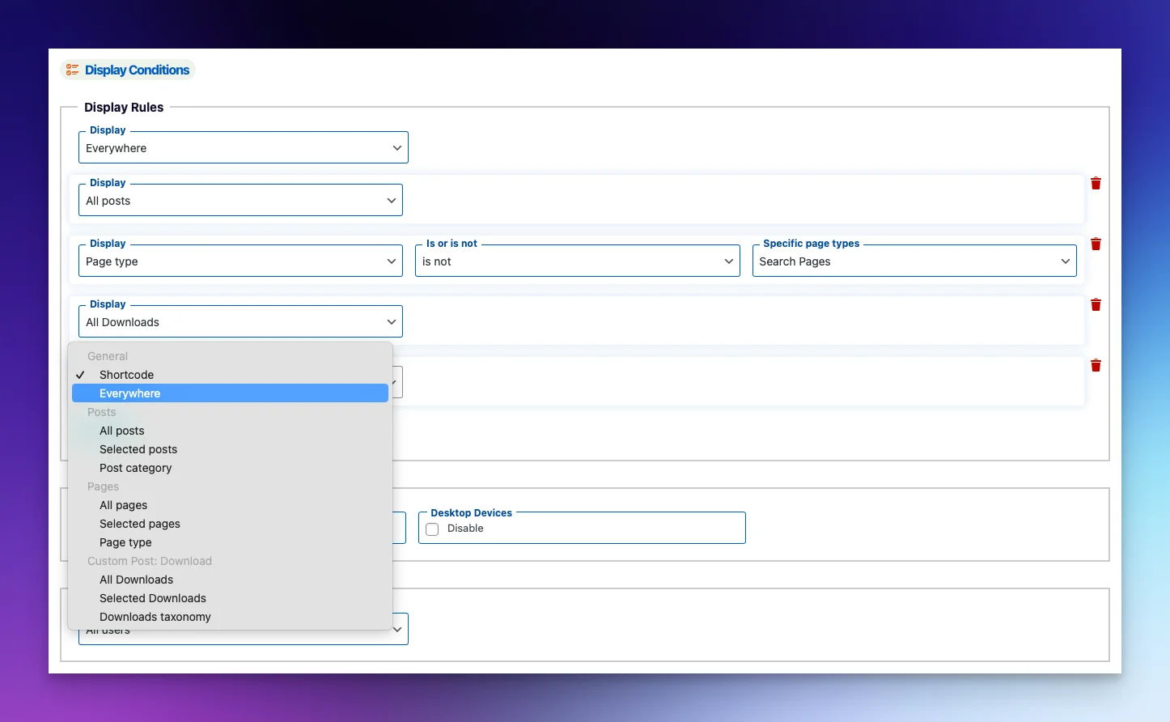This screenshot has width=1170, height=722.
Task: Choose "Page type" under the Pages group
Action: click(x=125, y=542)
